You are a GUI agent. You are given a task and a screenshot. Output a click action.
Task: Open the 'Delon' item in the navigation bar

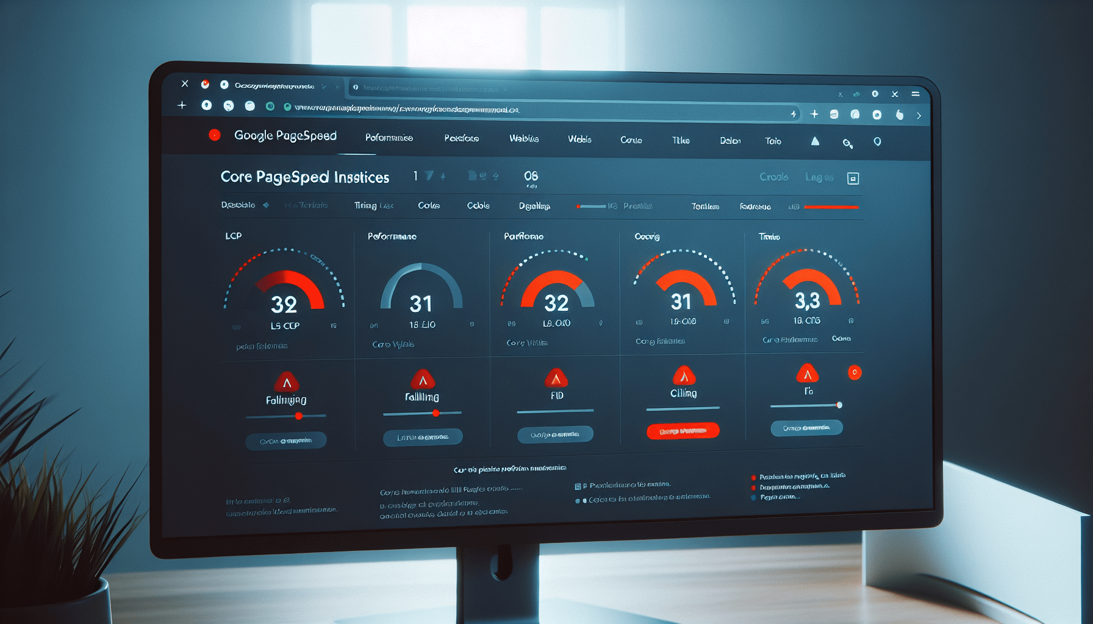pyautogui.click(x=730, y=141)
